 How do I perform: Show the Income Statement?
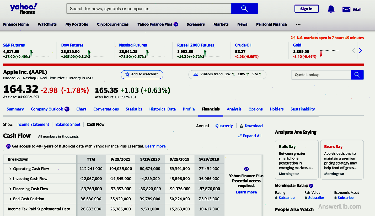(33, 124)
